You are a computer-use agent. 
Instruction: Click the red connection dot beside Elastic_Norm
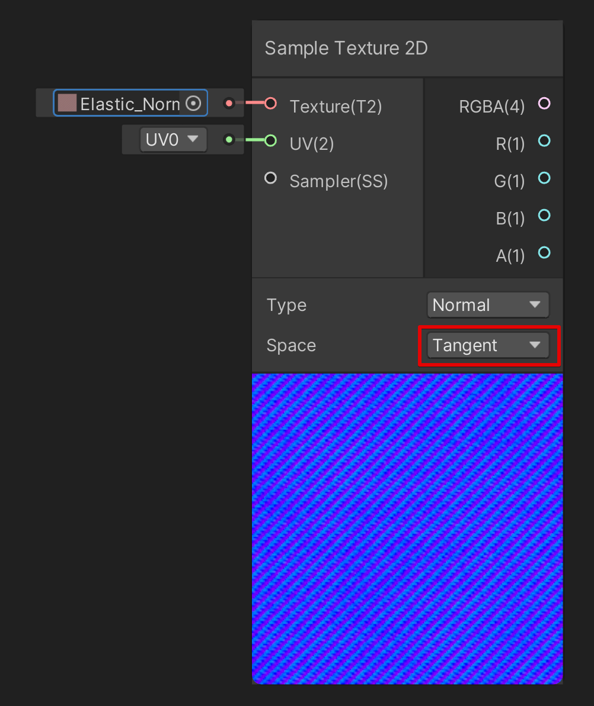point(229,103)
